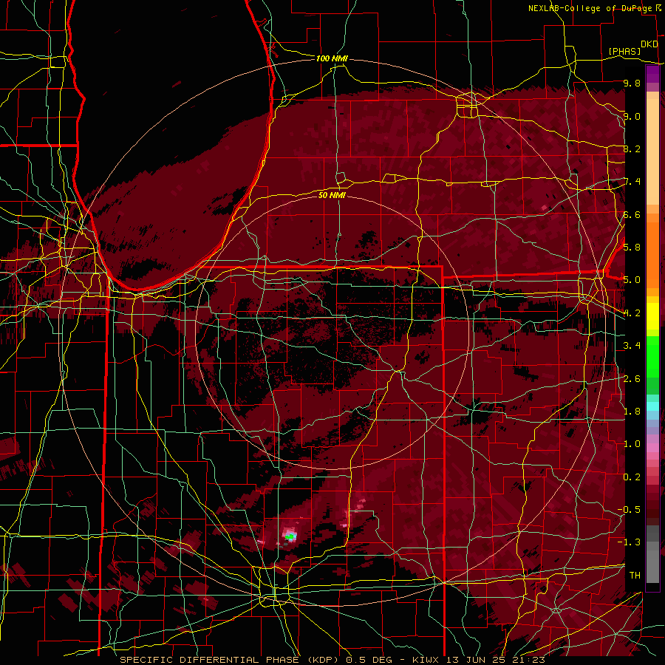Screen dimensions: 665x665
Task: Click the -1.3 scale value
Action: click(629, 542)
